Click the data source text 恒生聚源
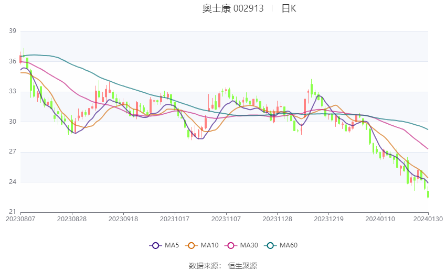 point(242,266)
